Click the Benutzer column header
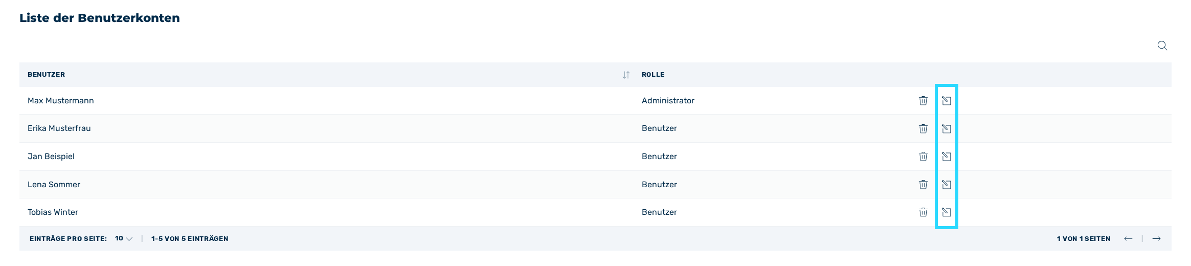 pyautogui.click(x=46, y=75)
